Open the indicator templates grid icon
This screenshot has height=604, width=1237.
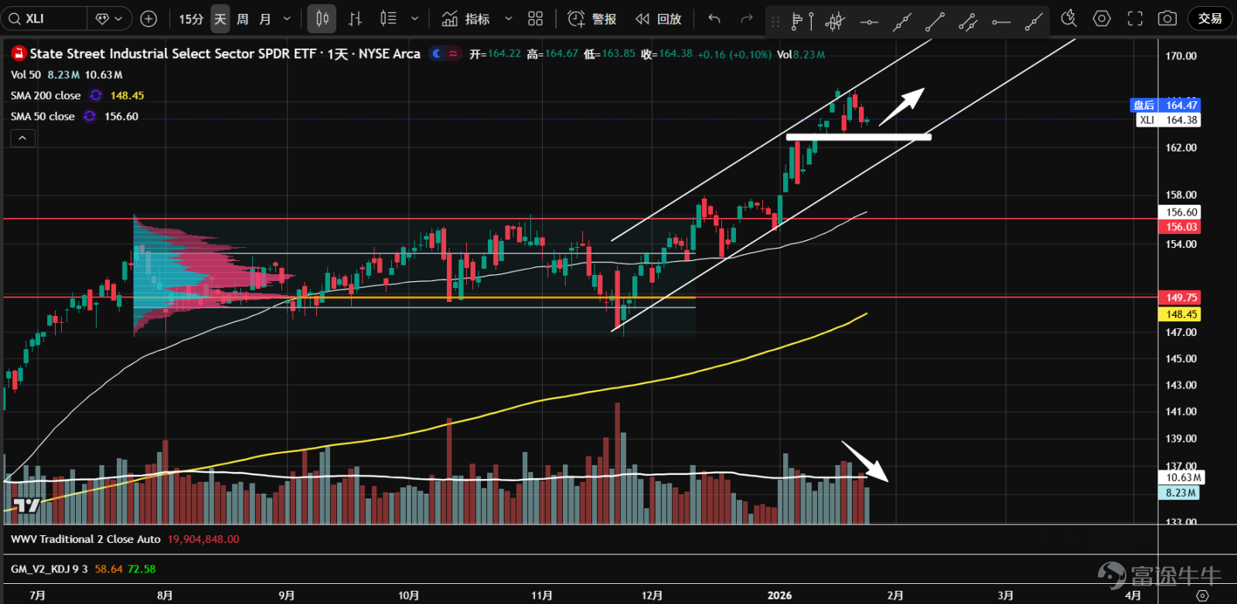pyautogui.click(x=535, y=19)
